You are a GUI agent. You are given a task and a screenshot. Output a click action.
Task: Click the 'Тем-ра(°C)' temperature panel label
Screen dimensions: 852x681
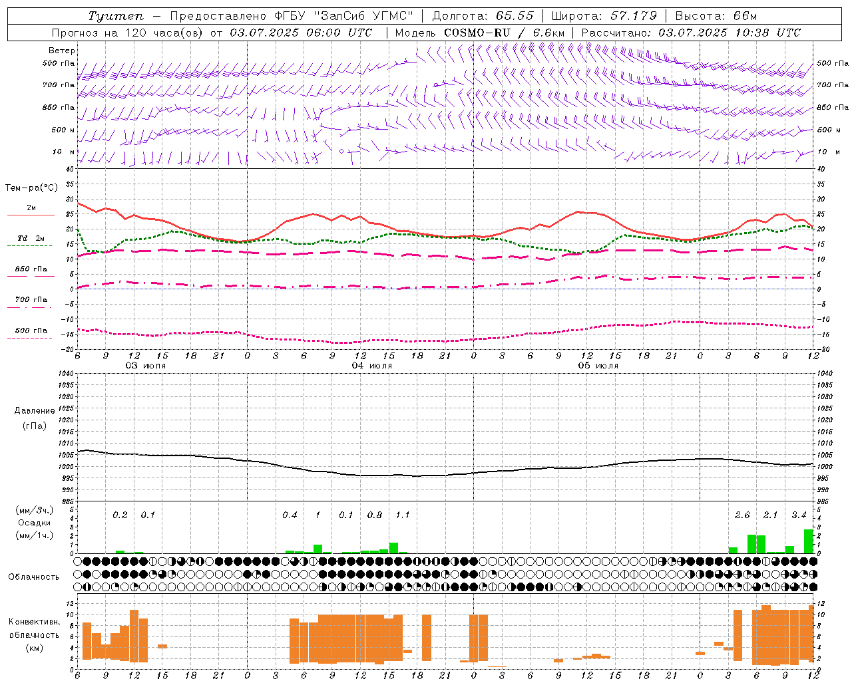click(31, 188)
